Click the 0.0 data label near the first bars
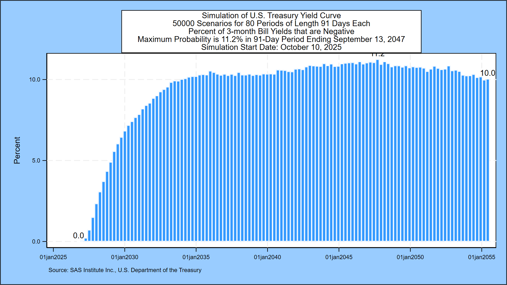Screen dimensions: 507x285 pyautogui.click(x=78, y=235)
